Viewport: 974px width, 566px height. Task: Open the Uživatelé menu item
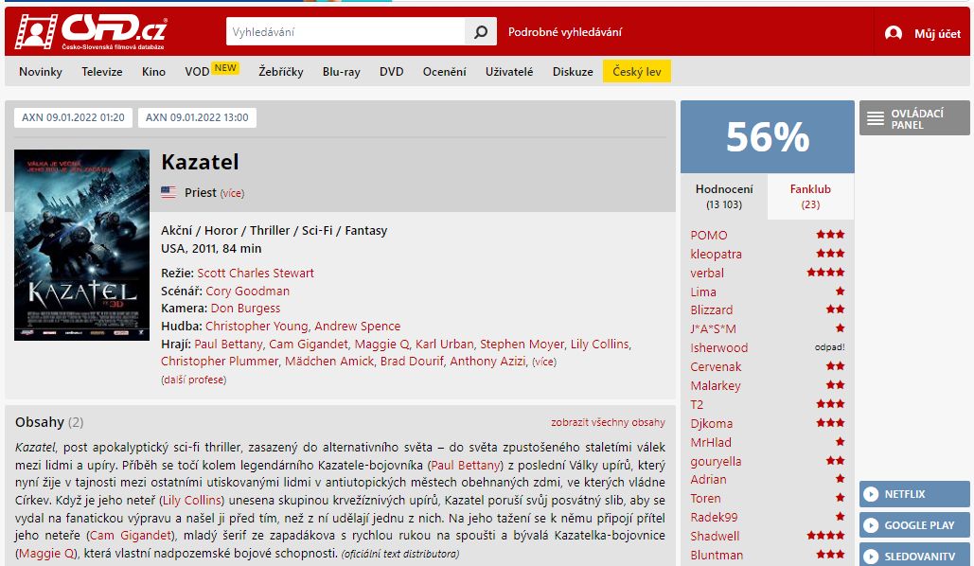point(509,71)
